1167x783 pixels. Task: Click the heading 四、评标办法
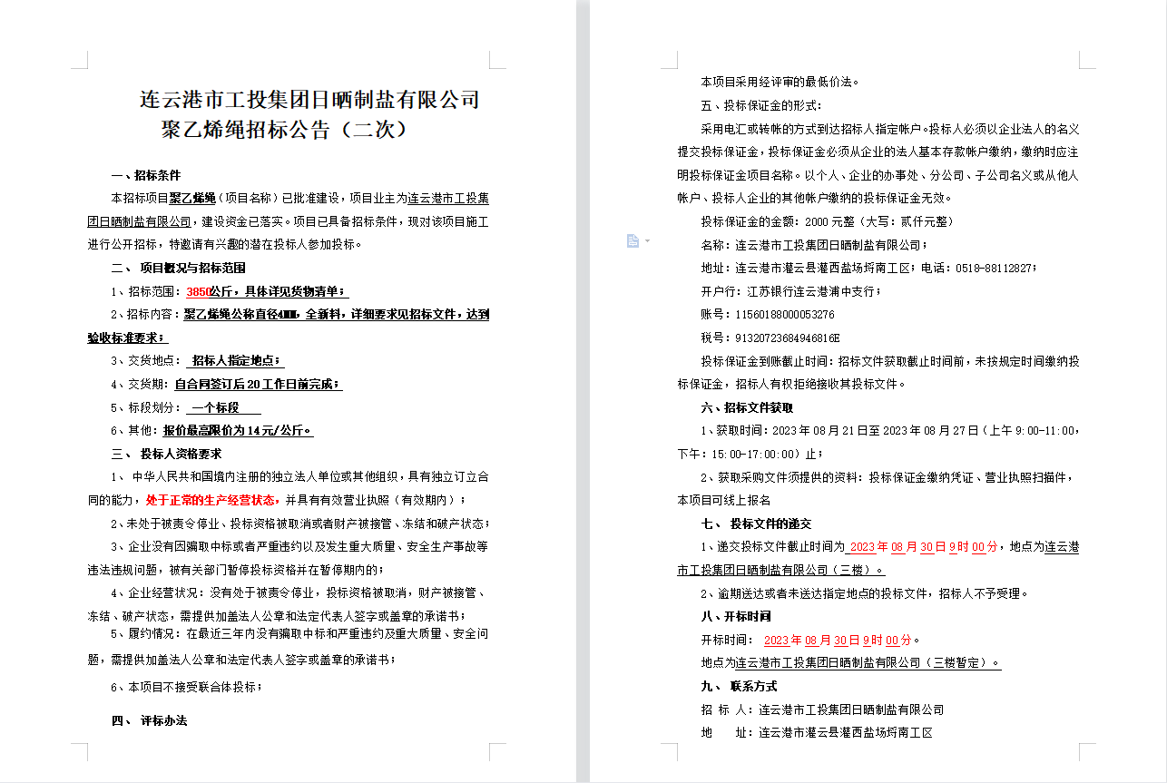click(149, 720)
